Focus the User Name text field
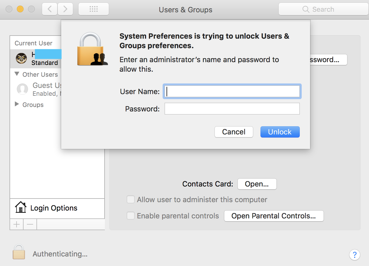 232,91
